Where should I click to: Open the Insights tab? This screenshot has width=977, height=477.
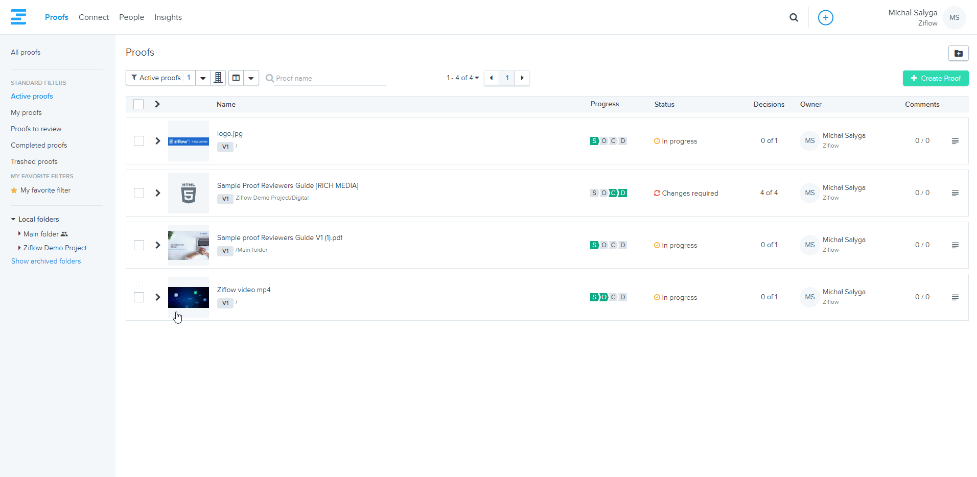(x=168, y=17)
